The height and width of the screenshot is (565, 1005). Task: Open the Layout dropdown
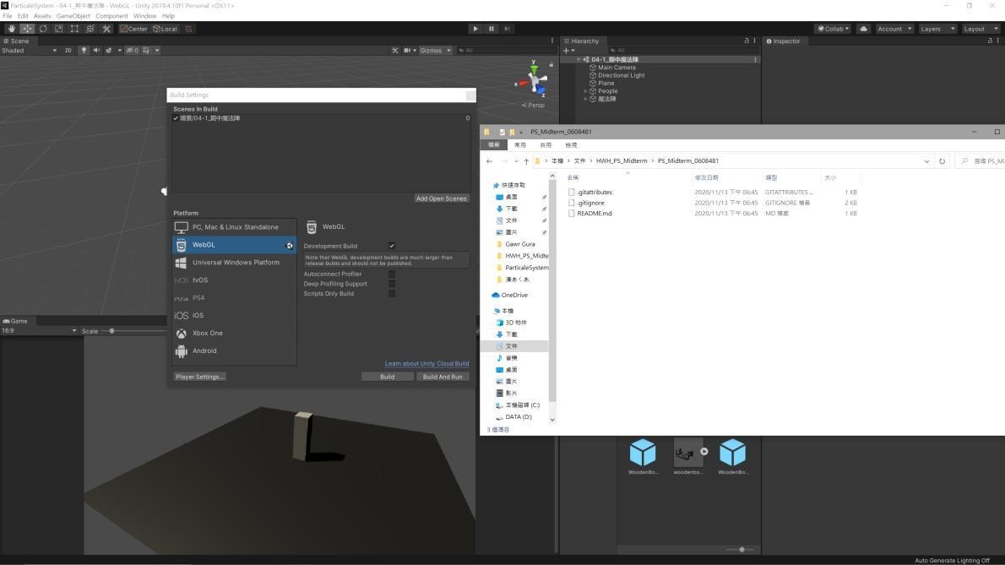(x=980, y=28)
